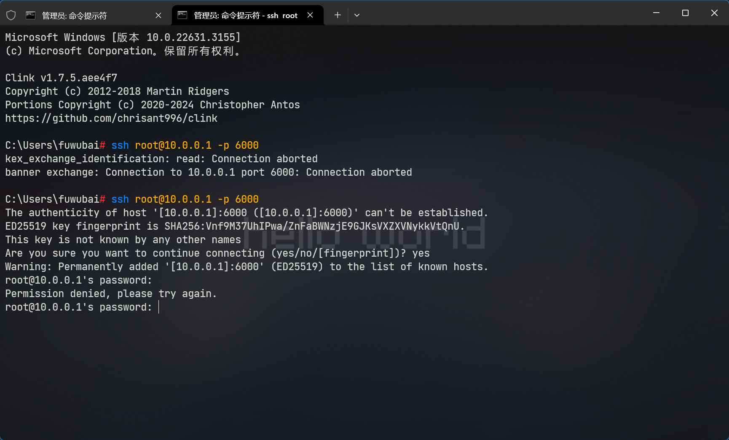729x440 pixels.
Task: Click the ED25519 key fingerprint line
Action: [234, 226]
